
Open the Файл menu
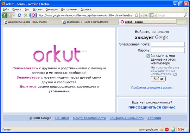pyautogui.click(x=6, y=9)
